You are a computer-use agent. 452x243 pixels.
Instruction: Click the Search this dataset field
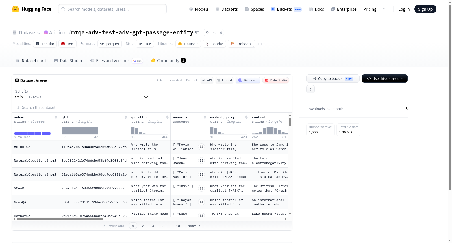(x=152, y=107)
